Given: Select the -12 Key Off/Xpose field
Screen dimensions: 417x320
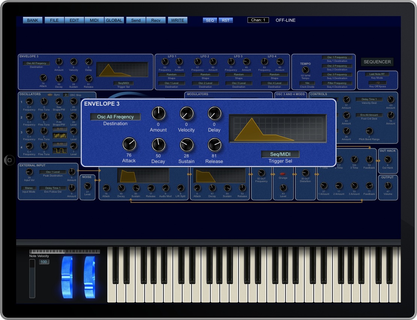Looking at the screenshot, I should [x=378, y=83].
